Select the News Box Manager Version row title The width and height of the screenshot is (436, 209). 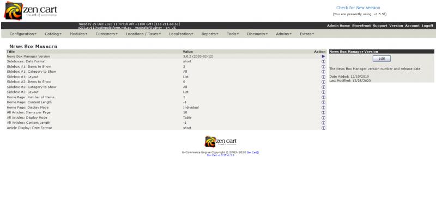tap(28, 56)
